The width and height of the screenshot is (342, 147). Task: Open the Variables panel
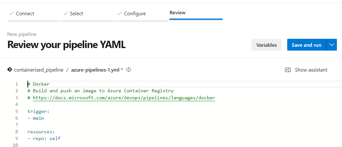(x=267, y=45)
